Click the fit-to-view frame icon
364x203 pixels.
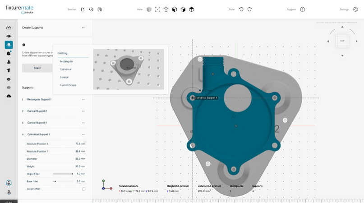157,9
